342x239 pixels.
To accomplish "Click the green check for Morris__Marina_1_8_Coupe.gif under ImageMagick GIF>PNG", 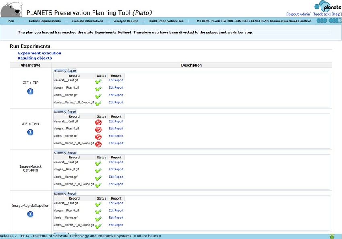I will (x=98, y=185).
